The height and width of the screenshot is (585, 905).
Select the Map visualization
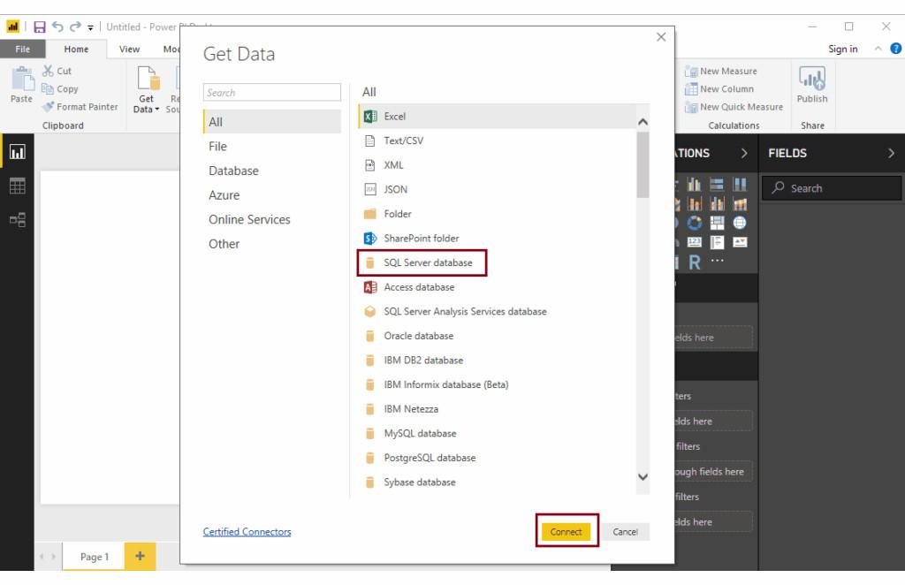coord(740,223)
